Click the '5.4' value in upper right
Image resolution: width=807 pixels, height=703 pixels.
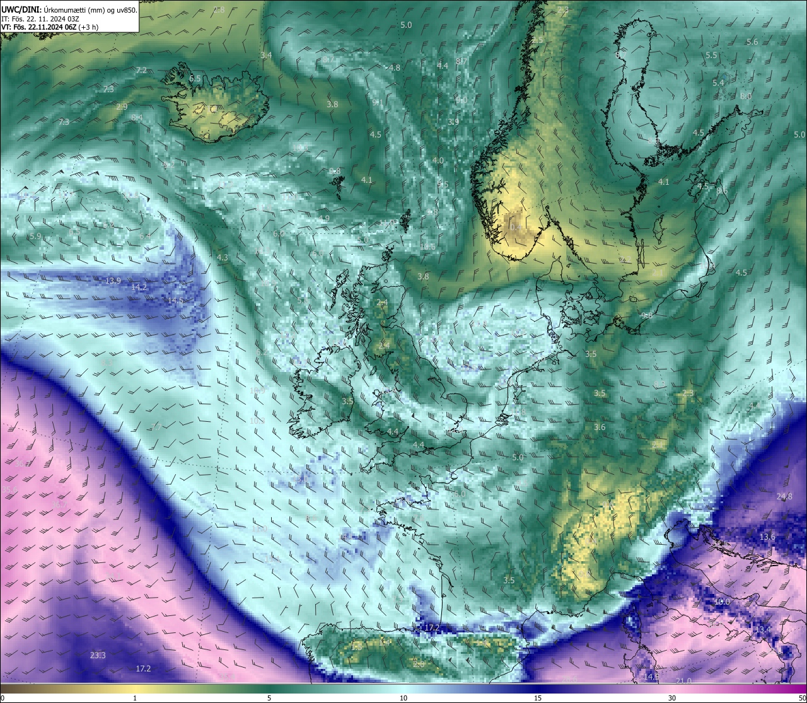(x=718, y=83)
